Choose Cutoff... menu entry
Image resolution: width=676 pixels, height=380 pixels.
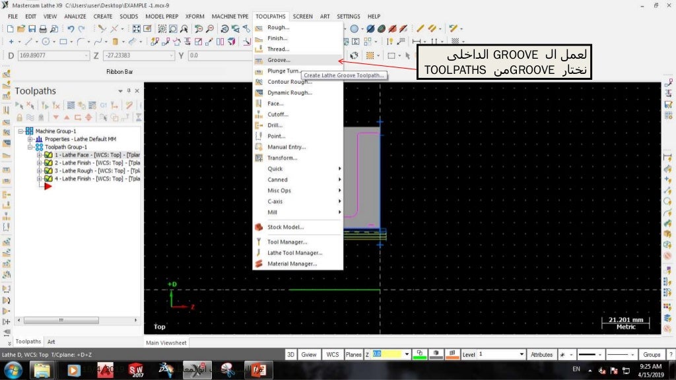click(298, 114)
